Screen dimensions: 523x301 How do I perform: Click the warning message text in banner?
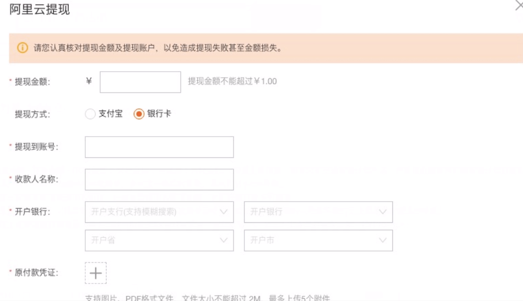point(158,48)
